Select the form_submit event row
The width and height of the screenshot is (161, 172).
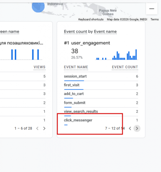click(x=101, y=103)
